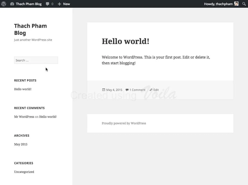Browse the Uncategorized category
This screenshot has height=185, width=248.
[x=24, y=172]
